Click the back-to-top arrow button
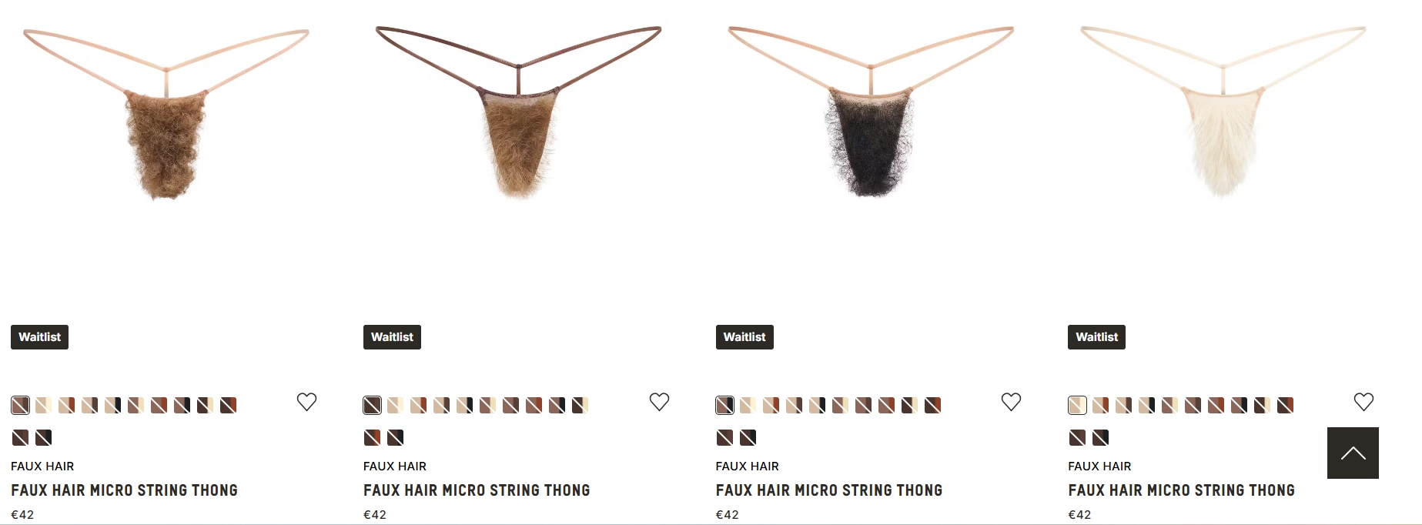Viewport: 1422px width, 525px height. [1353, 453]
